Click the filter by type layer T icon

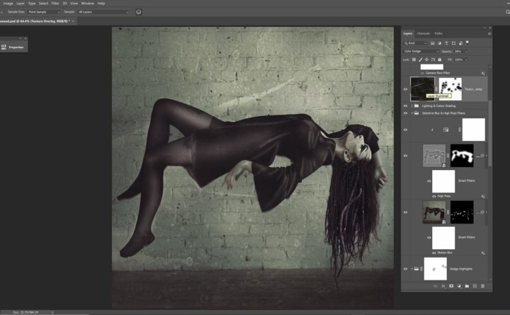(446, 43)
